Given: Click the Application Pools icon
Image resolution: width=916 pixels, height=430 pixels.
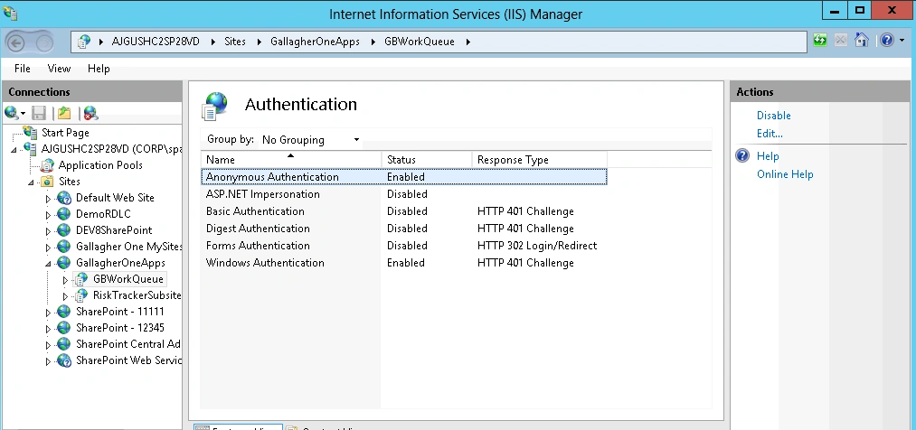Looking at the screenshot, I should [47, 165].
